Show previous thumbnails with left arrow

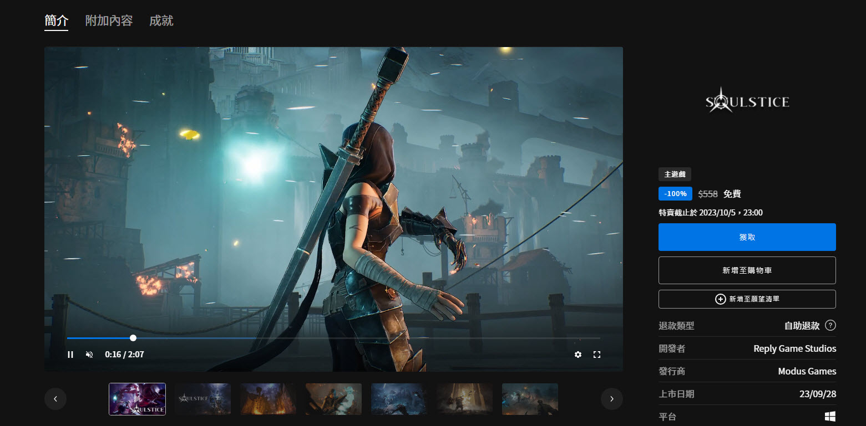[x=55, y=399]
